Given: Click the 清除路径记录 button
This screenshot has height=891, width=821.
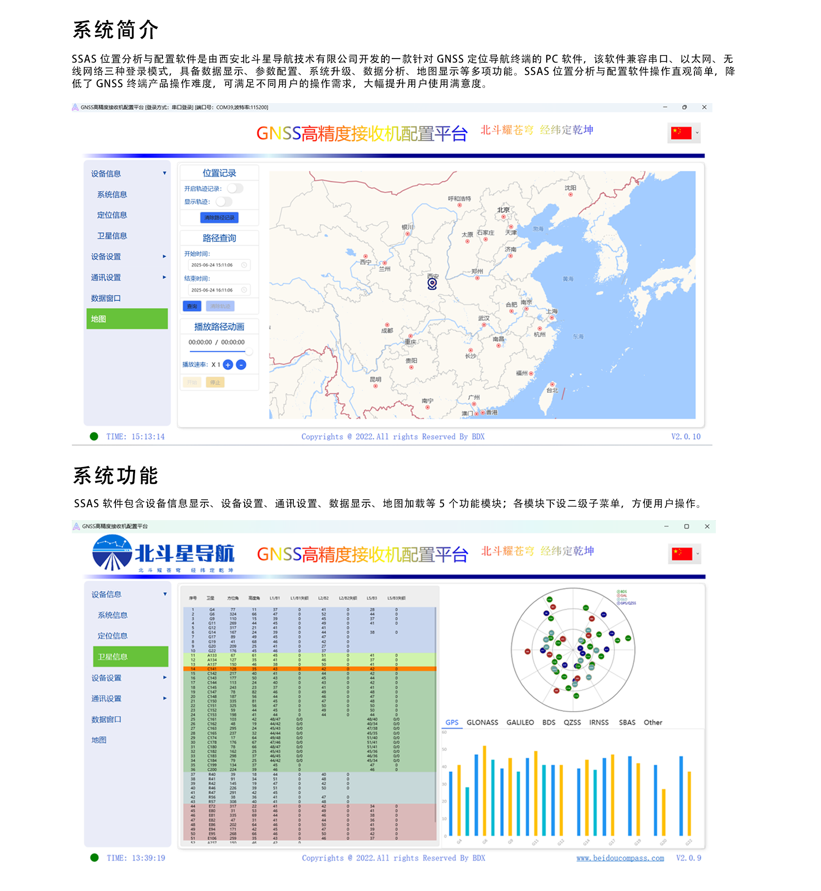Looking at the screenshot, I should pos(219,218).
